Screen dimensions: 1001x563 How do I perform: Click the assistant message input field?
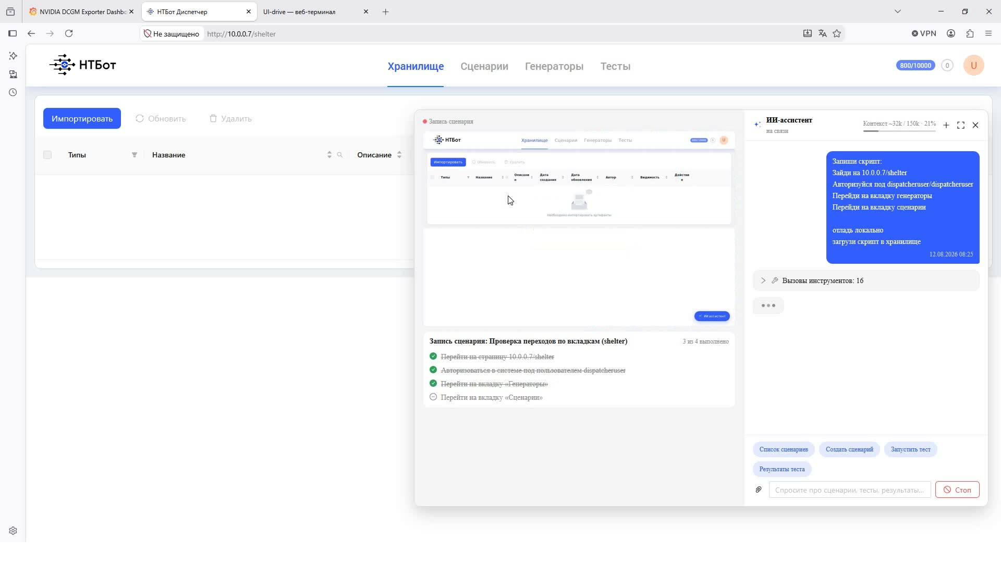(850, 489)
